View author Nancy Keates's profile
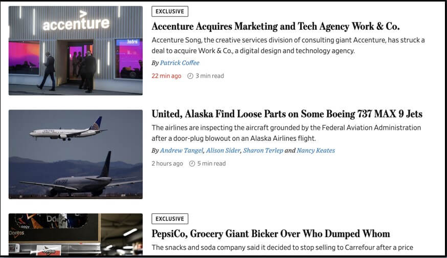Viewport: 447px width, 258px height. tap(316, 150)
